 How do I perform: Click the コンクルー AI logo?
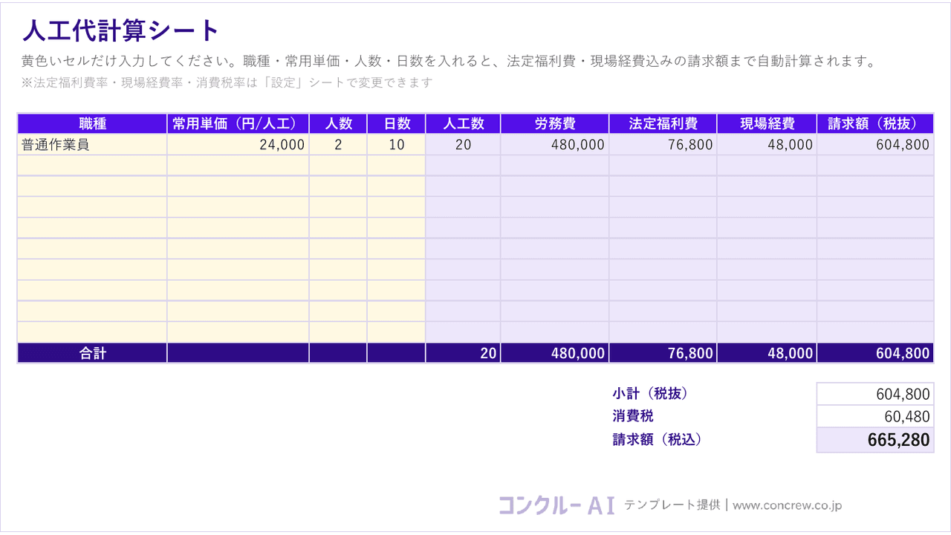point(556,505)
